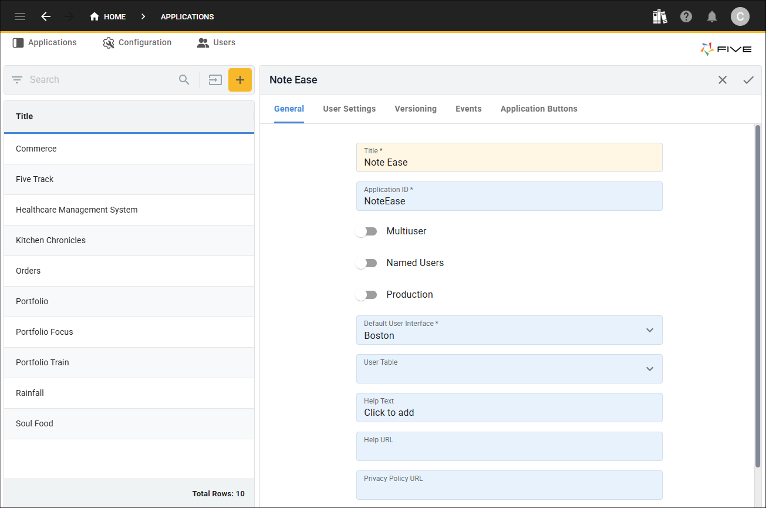
Task: Turn on the Named Users switch
Action: 367,263
